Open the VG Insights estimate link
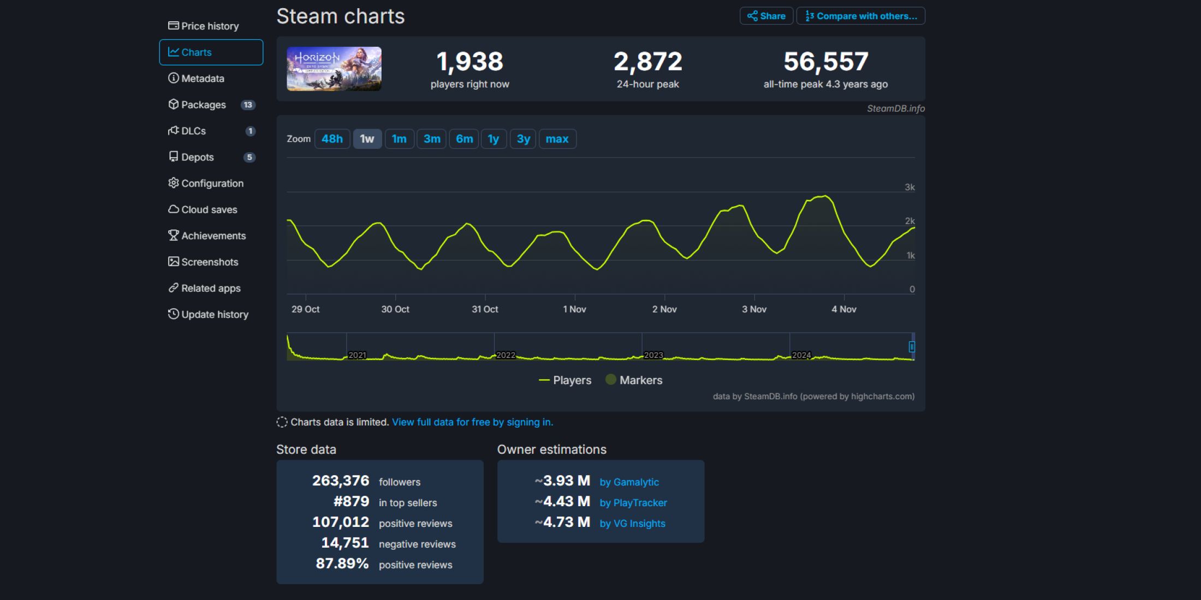 [x=632, y=524]
